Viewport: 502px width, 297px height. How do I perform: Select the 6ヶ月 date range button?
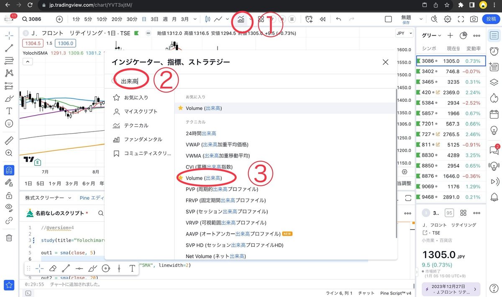(x=89, y=183)
